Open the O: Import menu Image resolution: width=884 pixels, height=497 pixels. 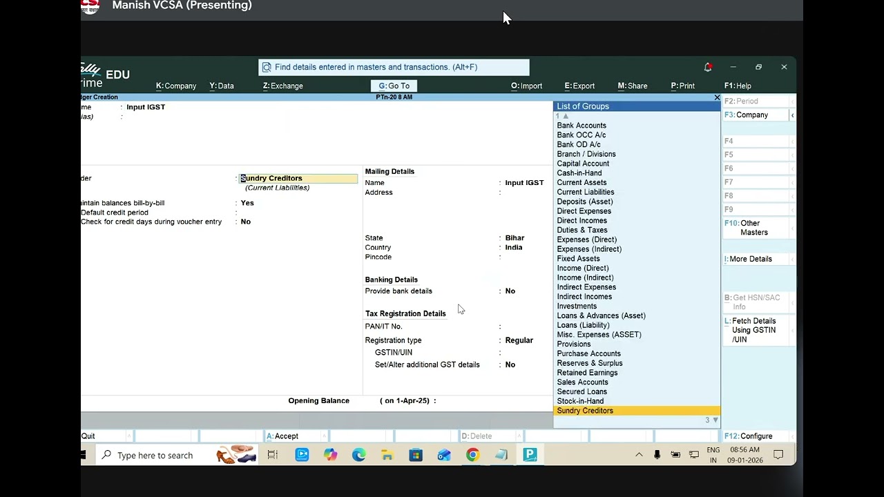pyautogui.click(x=526, y=86)
